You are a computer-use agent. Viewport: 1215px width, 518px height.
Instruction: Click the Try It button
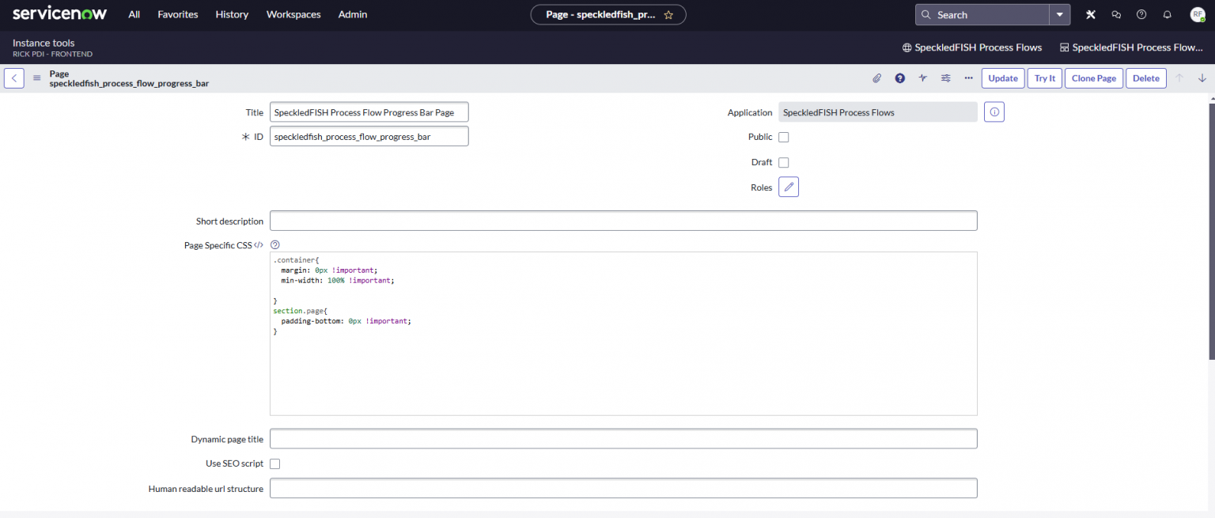1045,78
